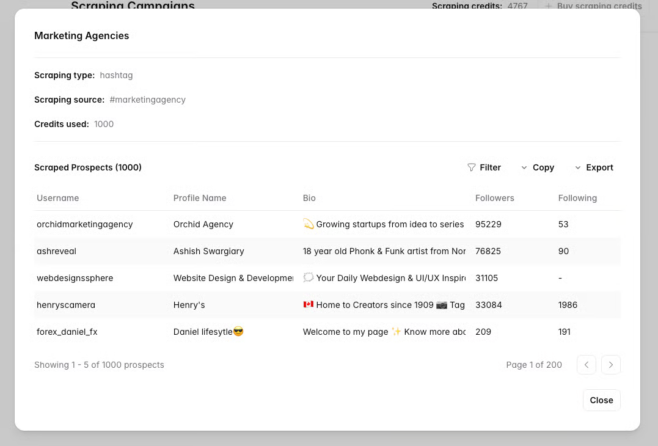Click the Followers column header
658x446 pixels.
[494, 198]
